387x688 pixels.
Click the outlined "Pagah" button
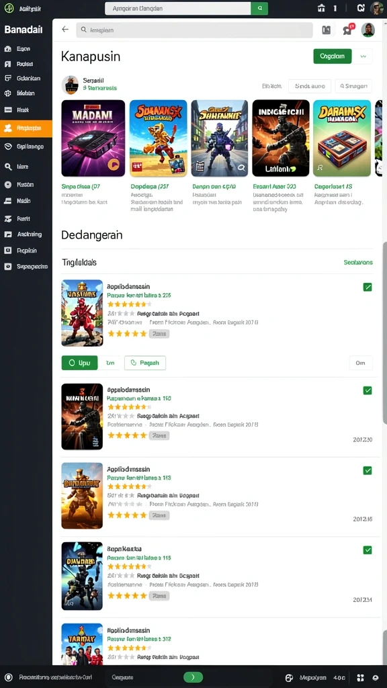point(145,363)
